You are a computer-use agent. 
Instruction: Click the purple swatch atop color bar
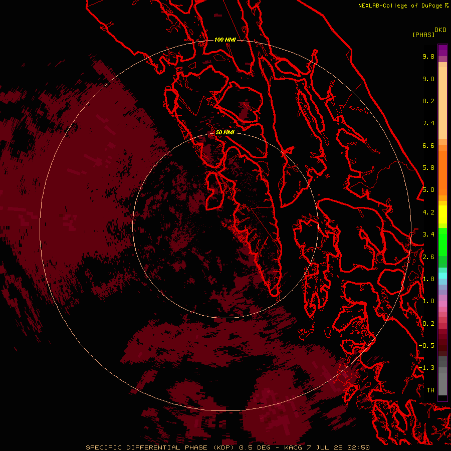(x=442, y=50)
